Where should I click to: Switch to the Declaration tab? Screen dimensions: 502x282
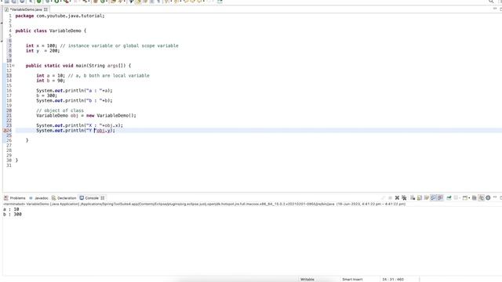coord(64,198)
